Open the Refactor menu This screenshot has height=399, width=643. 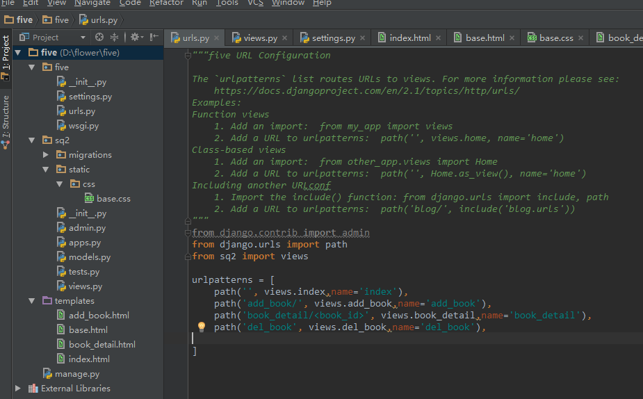166,3
